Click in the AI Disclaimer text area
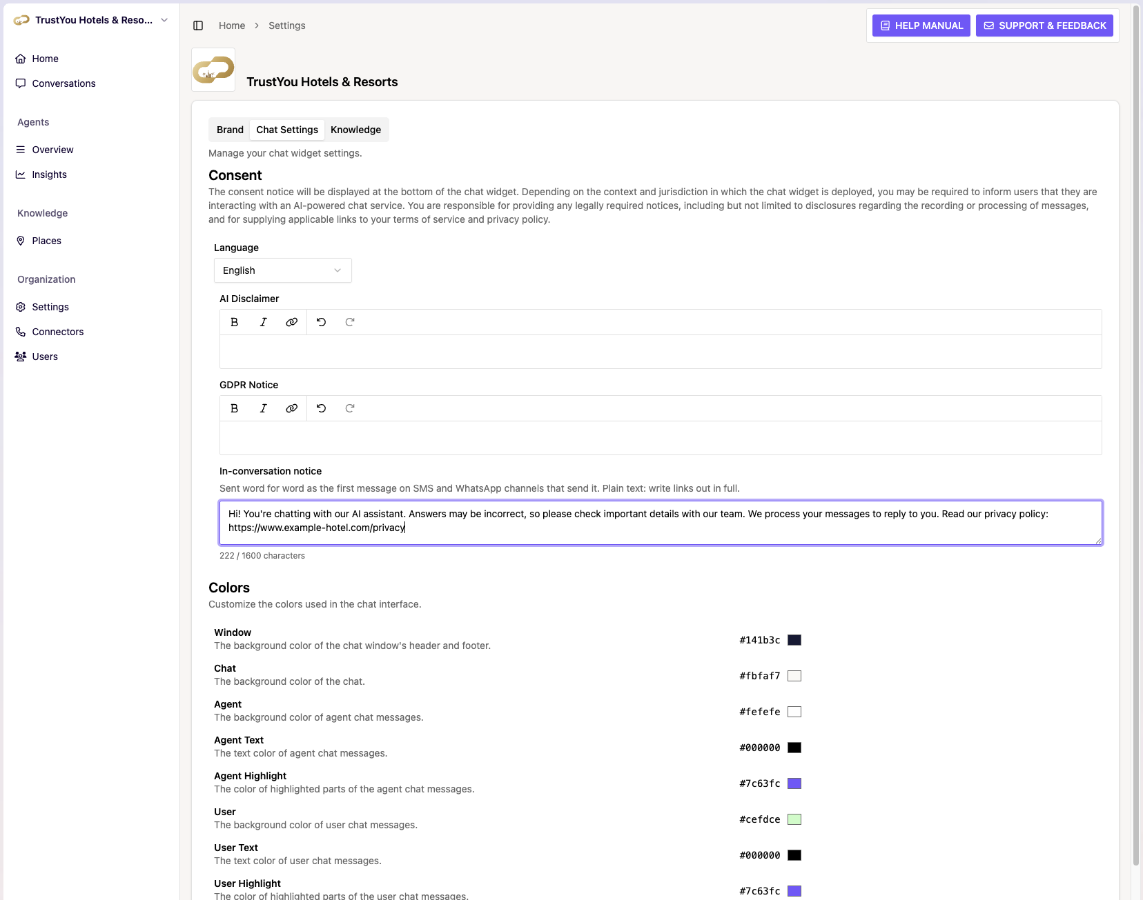1143x900 pixels. pos(661,352)
